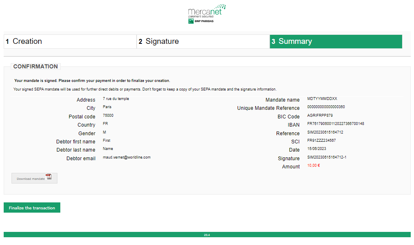Click the PDF icon on Download mandate
Screen dimensions: 414x245
tap(49, 177)
